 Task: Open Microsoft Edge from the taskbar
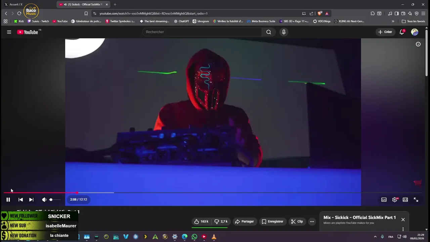[x=184, y=237]
